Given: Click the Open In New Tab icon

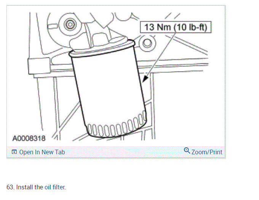Looking at the screenshot, I should (14, 152).
